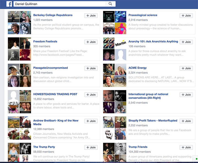The width and height of the screenshot is (198, 163).
Task: Click the Martin logo thumbnail in Anarchy 101
Action: 120,43
